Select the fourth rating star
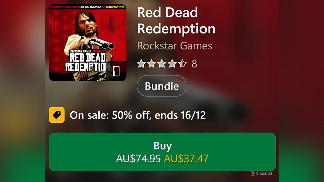324x182 pixels. 172,64
